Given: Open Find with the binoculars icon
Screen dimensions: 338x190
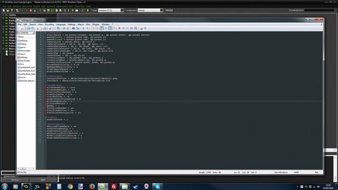Looking at the screenshot, I should tap(73, 28).
